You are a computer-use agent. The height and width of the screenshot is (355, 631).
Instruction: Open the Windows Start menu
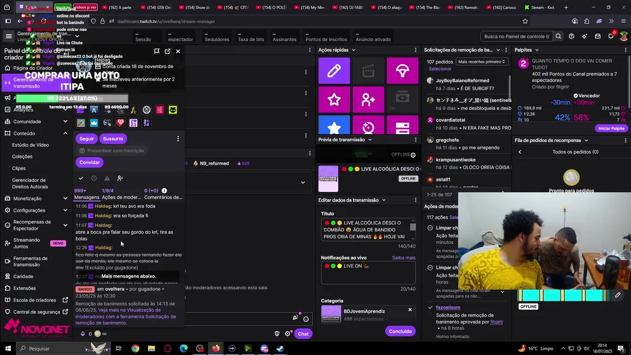pyautogui.click(x=8, y=349)
